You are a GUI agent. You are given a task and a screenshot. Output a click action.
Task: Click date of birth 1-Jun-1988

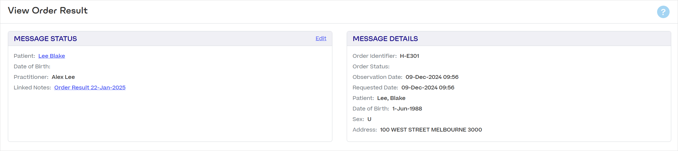tap(407, 109)
